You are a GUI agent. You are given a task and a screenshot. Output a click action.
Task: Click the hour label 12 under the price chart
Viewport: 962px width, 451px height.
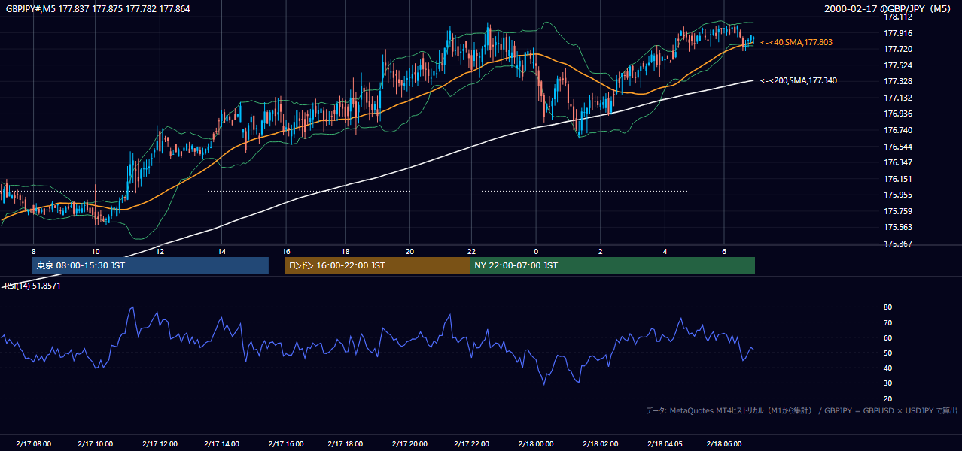[160, 251]
